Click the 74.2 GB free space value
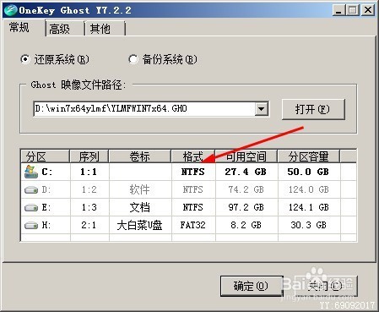The height and width of the screenshot is (312, 379). point(246,189)
